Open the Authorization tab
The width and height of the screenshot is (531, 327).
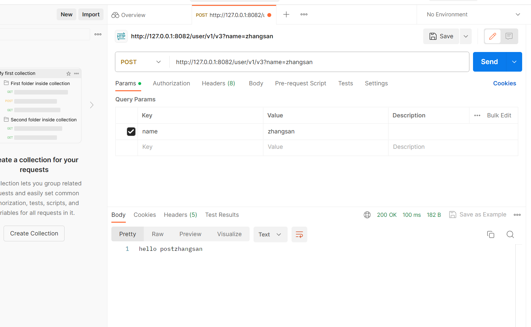pos(171,83)
